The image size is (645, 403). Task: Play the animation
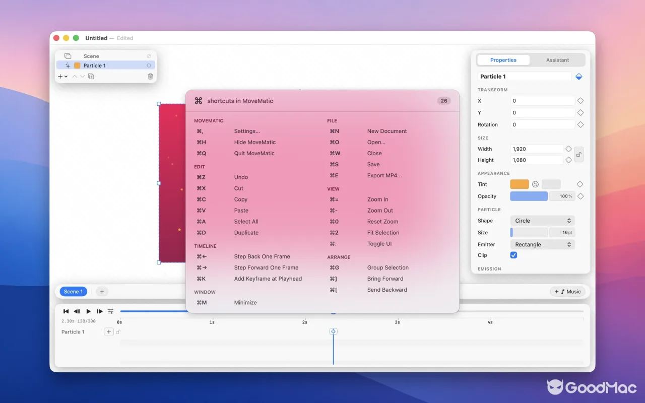click(89, 311)
